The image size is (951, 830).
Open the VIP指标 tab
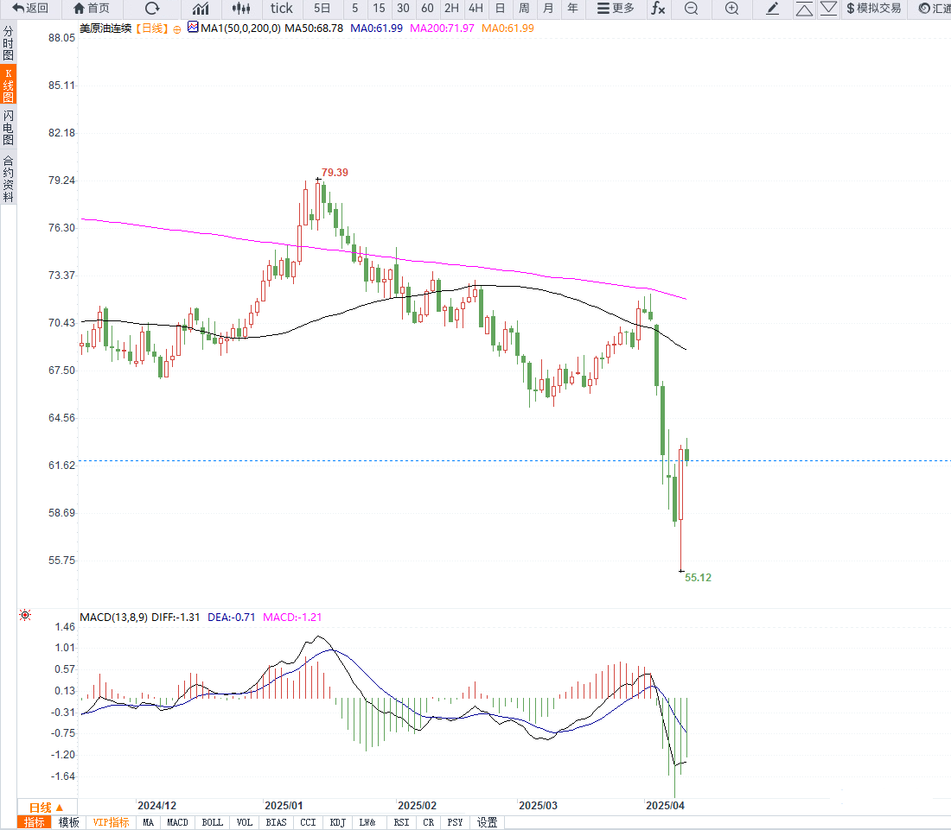(x=111, y=822)
